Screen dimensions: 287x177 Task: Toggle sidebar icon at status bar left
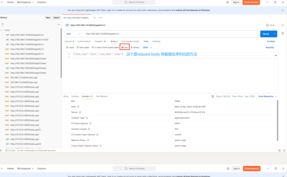pos(1,151)
